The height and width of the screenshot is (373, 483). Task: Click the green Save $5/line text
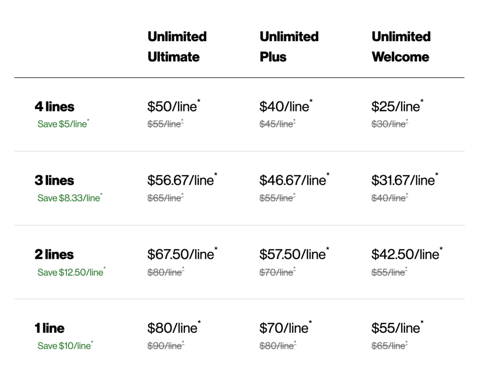[63, 124]
